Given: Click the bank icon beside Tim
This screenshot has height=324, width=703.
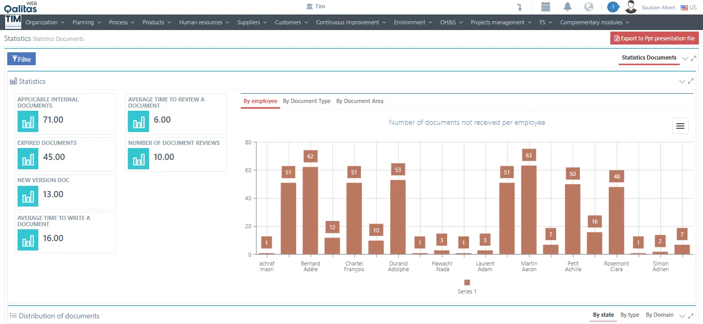Looking at the screenshot, I should click(310, 7).
